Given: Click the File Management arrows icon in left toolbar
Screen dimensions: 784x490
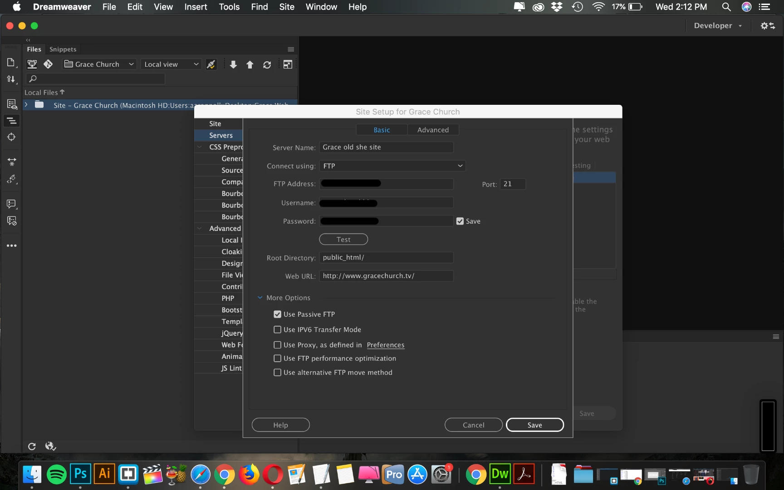Looking at the screenshot, I should click(11, 79).
